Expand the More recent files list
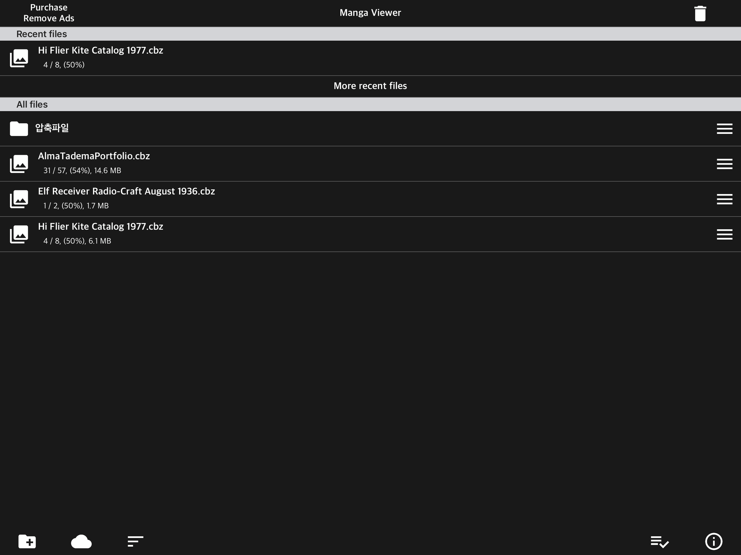The height and width of the screenshot is (555, 741). (x=370, y=86)
